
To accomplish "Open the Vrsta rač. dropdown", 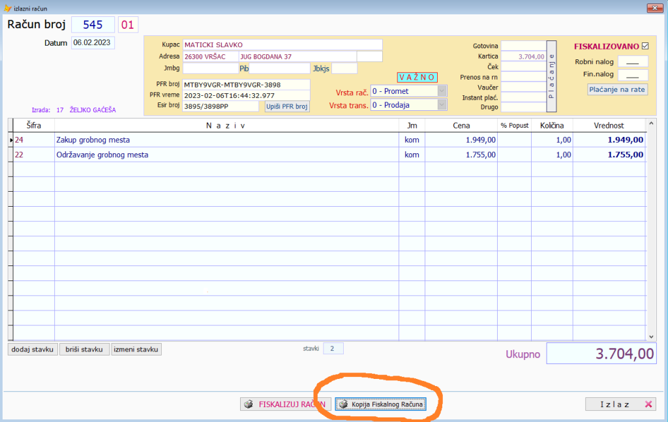I will (x=442, y=91).
